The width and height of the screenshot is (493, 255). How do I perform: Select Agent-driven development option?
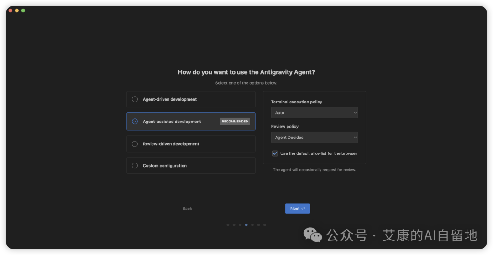pyautogui.click(x=191, y=99)
